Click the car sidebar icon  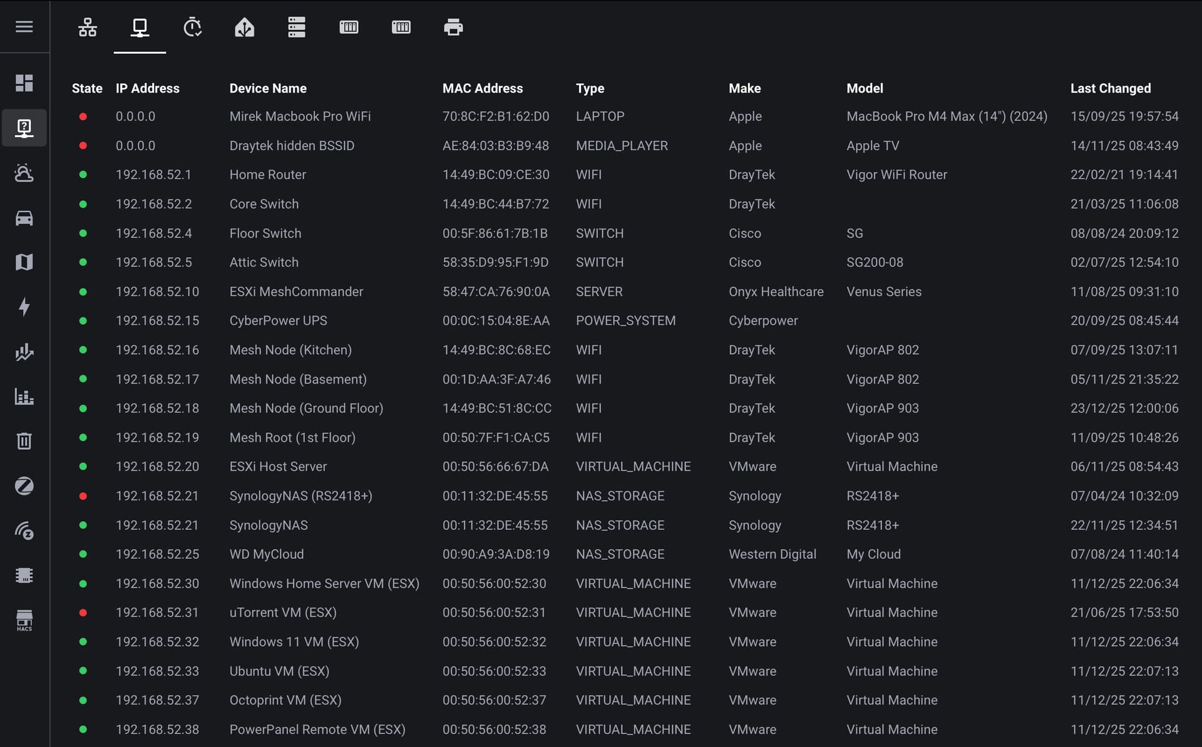pos(24,218)
